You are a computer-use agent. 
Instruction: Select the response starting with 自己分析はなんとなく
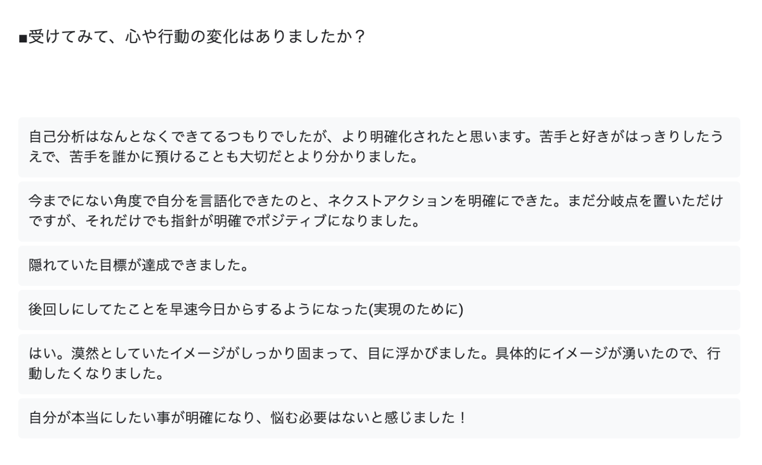(379, 147)
